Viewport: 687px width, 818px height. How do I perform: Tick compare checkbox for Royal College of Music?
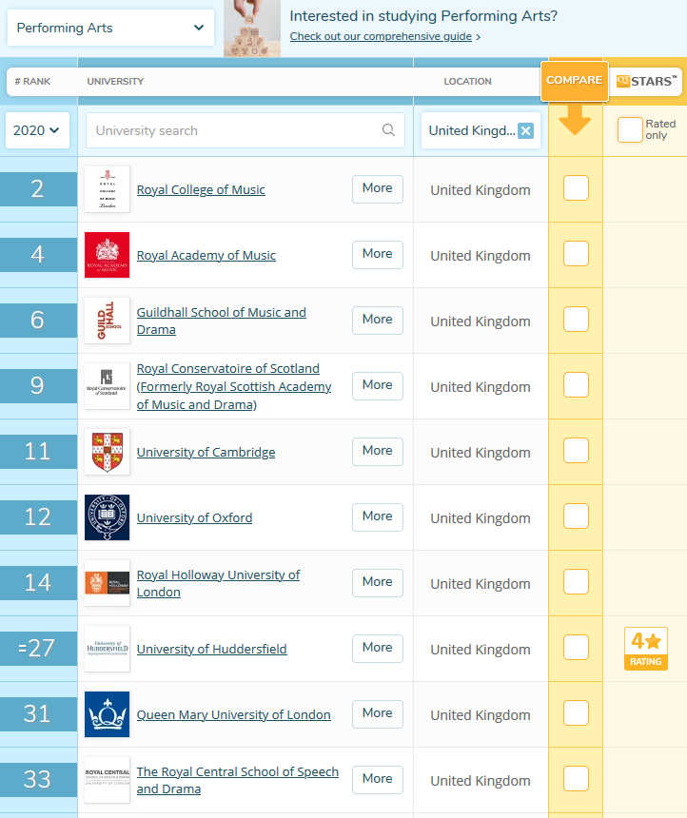coord(576,187)
